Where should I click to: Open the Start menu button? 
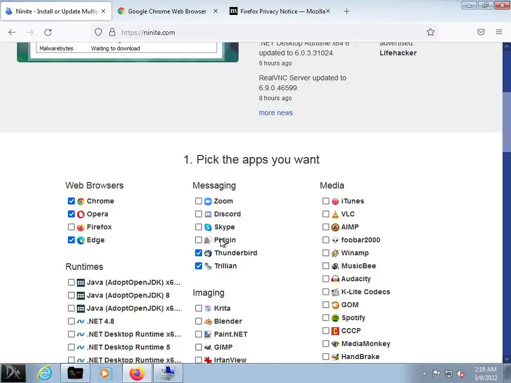click(13, 373)
